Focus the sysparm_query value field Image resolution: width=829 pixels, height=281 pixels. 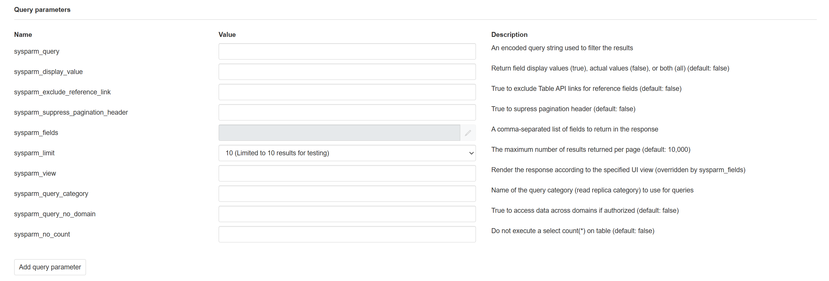point(347,51)
